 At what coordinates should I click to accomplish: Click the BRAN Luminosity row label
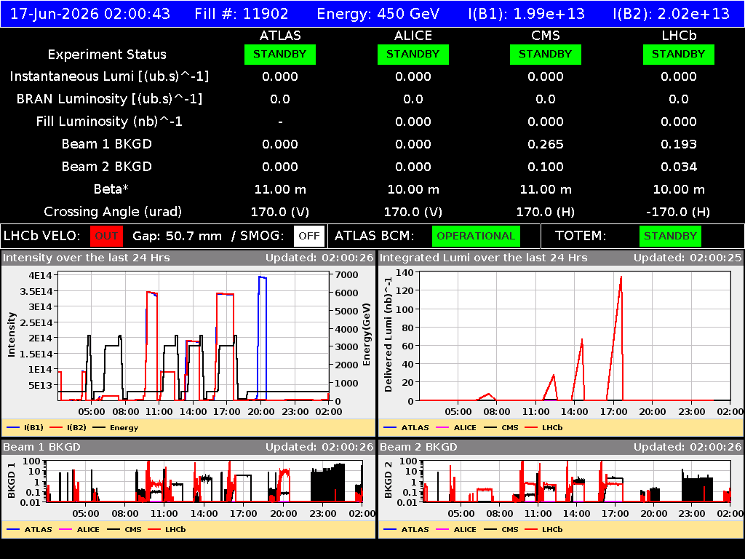pyautogui.click(x=109, y=99)
